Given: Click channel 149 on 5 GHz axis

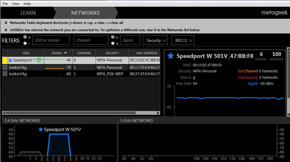Looking at the screenshot, I should 251,159.
